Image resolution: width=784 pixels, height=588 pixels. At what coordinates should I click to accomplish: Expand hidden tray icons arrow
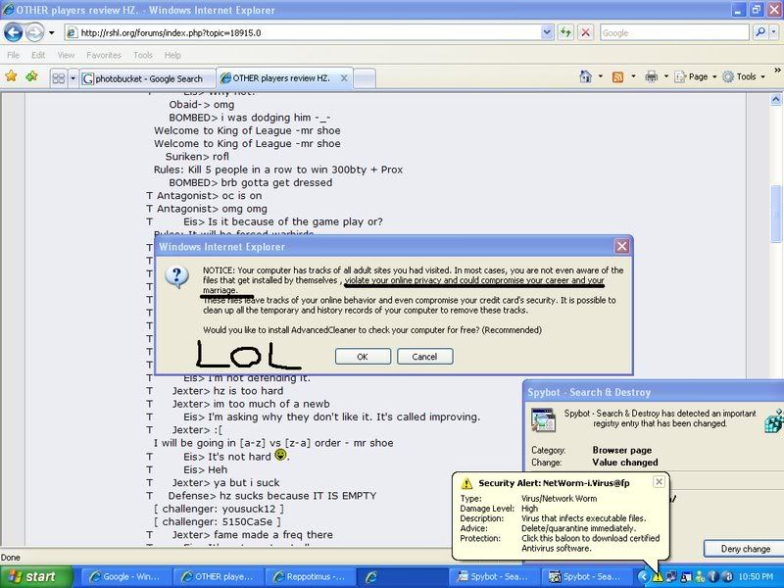(644, 577)
